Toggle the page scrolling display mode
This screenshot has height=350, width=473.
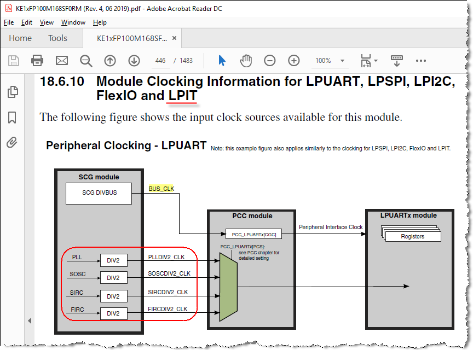tap(396, 61)
